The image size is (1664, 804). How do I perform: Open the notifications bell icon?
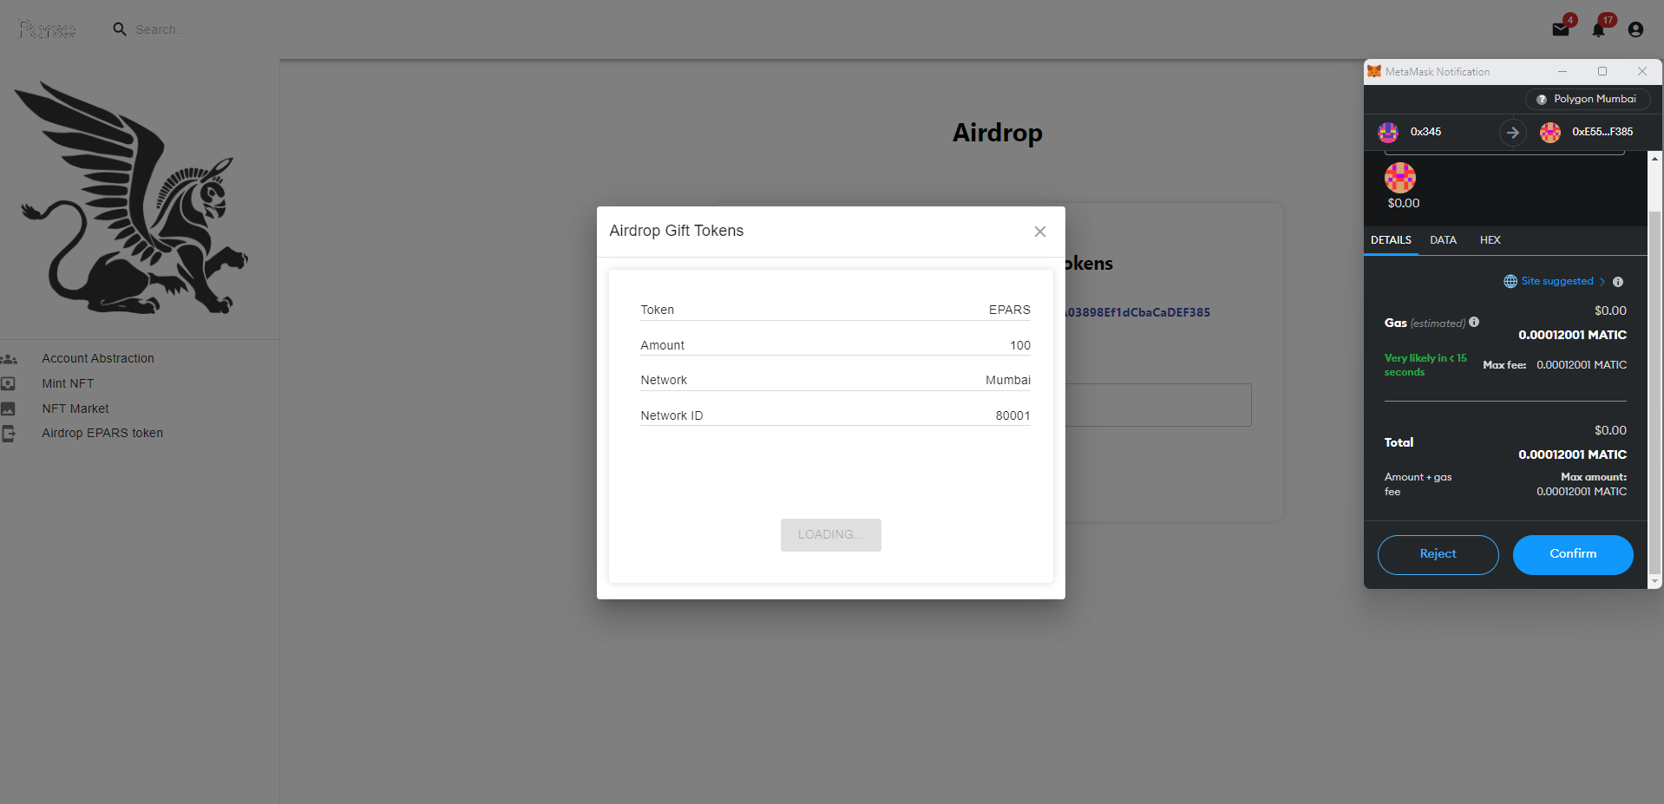[1598, 29]
